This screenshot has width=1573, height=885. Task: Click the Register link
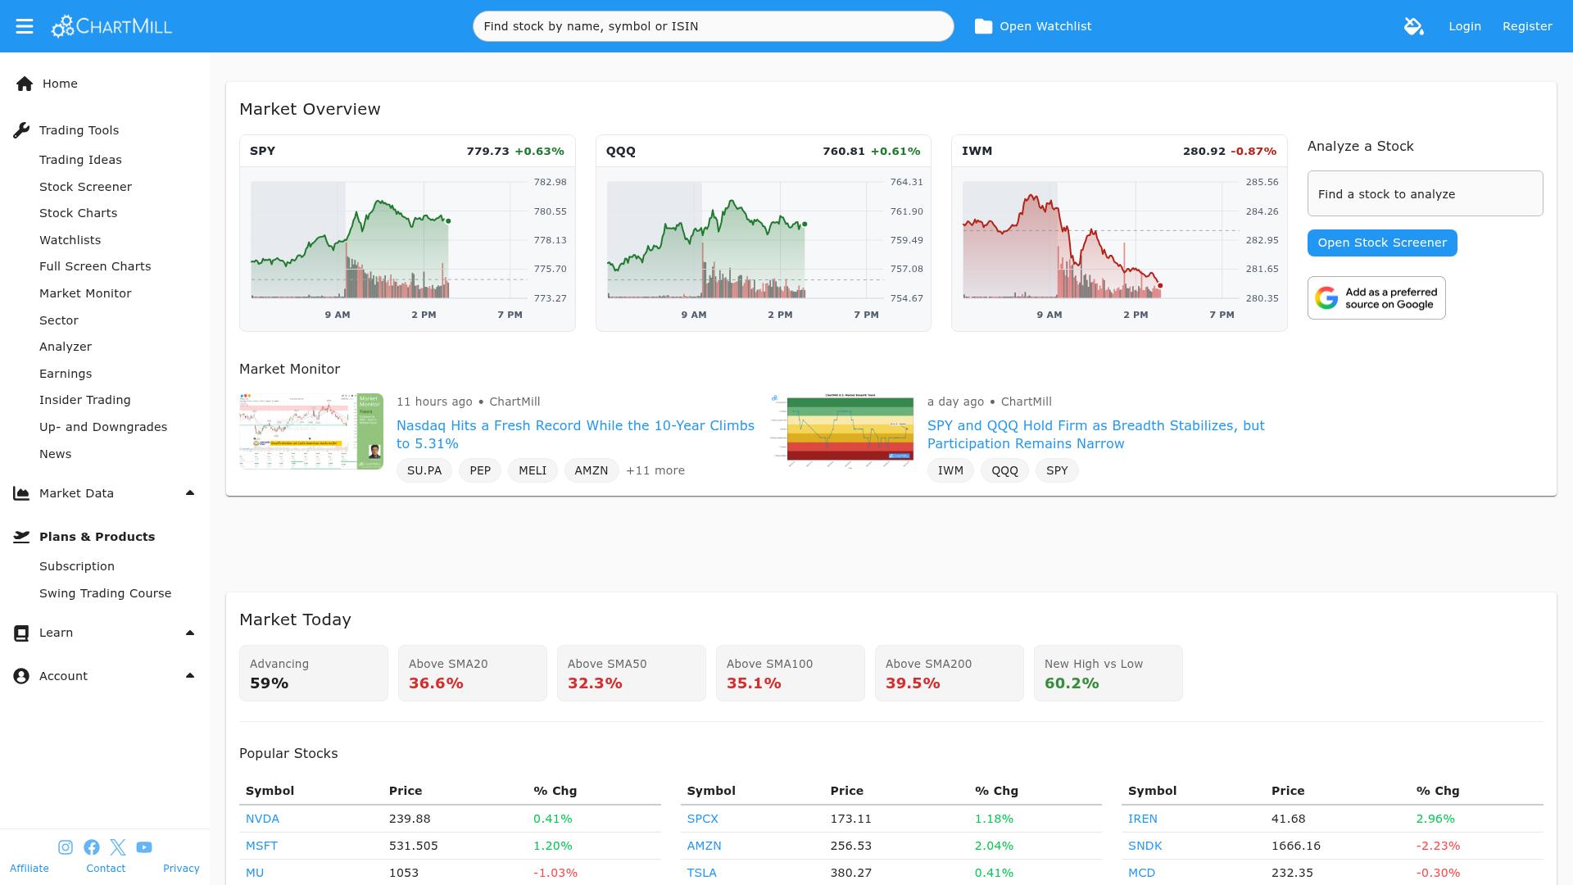pos(1527,26)
